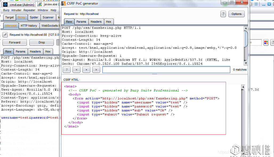Click the Host: localhost line in Burp Intercept
This screenshot has width=274, height=157.
pyautogui.click(x=17, y=62)
